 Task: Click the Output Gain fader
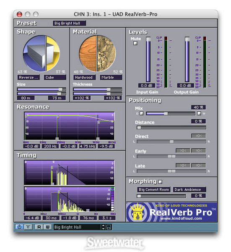coord(187,60)
